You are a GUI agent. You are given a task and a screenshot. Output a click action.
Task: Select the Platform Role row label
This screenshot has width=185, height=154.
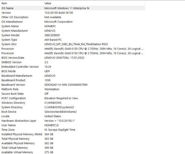point(10,89)
